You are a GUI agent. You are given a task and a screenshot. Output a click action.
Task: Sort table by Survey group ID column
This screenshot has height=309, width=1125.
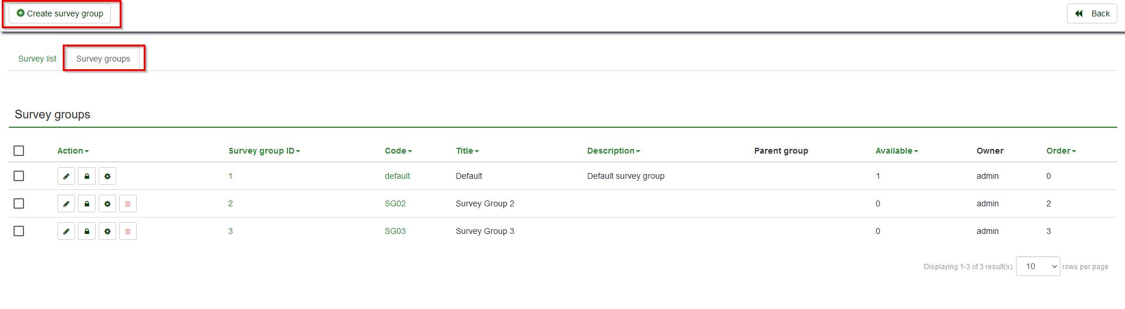click(x=264, y=151)
